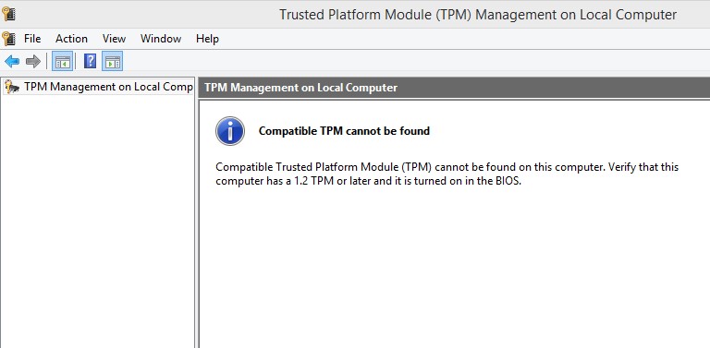710x348 pixels.
Task: Toggle the Show/Hide Action Pane button
Action: (112, 62)
